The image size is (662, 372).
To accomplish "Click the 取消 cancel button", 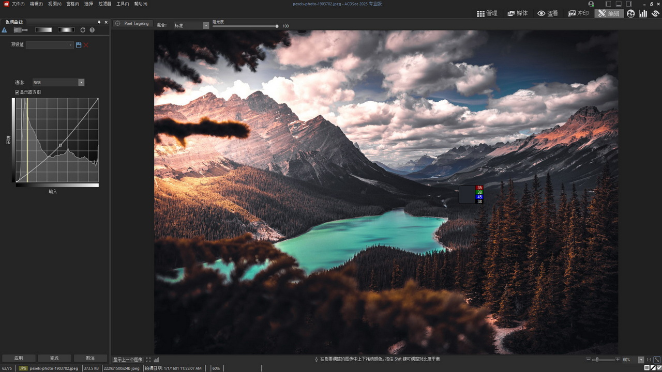I will point(91,358).
